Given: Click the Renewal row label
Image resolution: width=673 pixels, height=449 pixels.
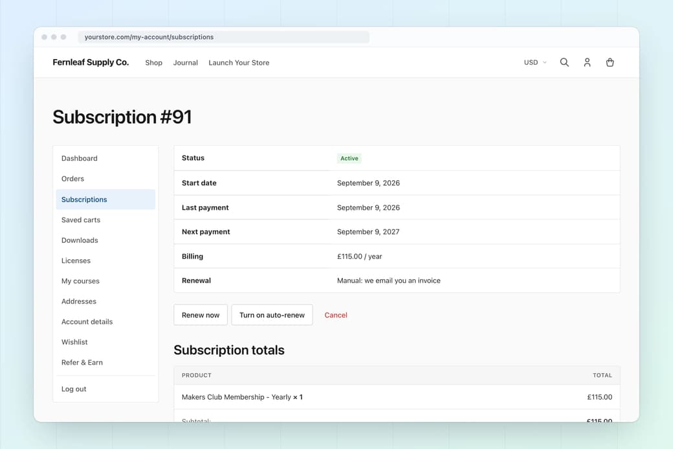Looking at the screenshot, I should (x=196, y=281).
